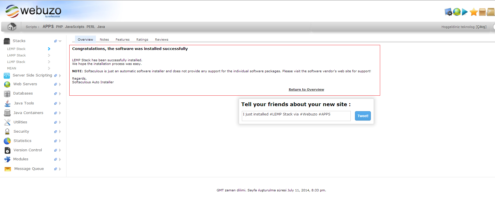Expand the Java Containers category arrow
Viewport: 495px width, 197px height.
point(60,113)
